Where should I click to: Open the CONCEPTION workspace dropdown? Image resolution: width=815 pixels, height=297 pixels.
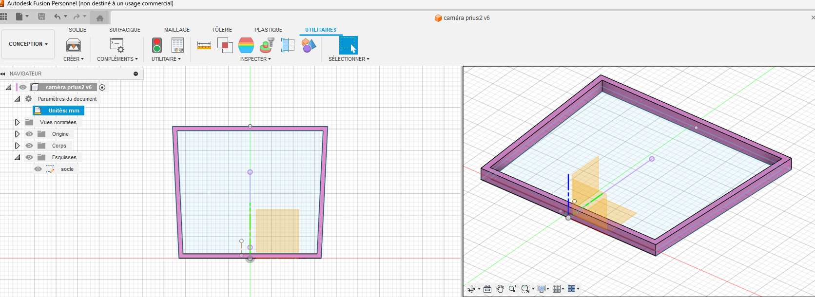pyautogui.click(x=28, y=44)
